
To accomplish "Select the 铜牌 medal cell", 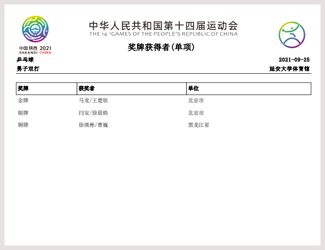I will (23, 125).
